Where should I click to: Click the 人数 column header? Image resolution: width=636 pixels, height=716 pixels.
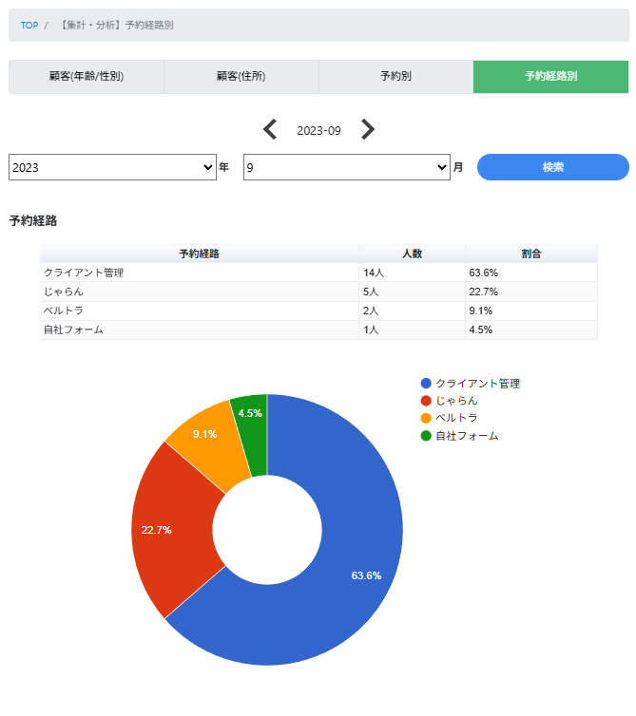[x=412, y=254]
